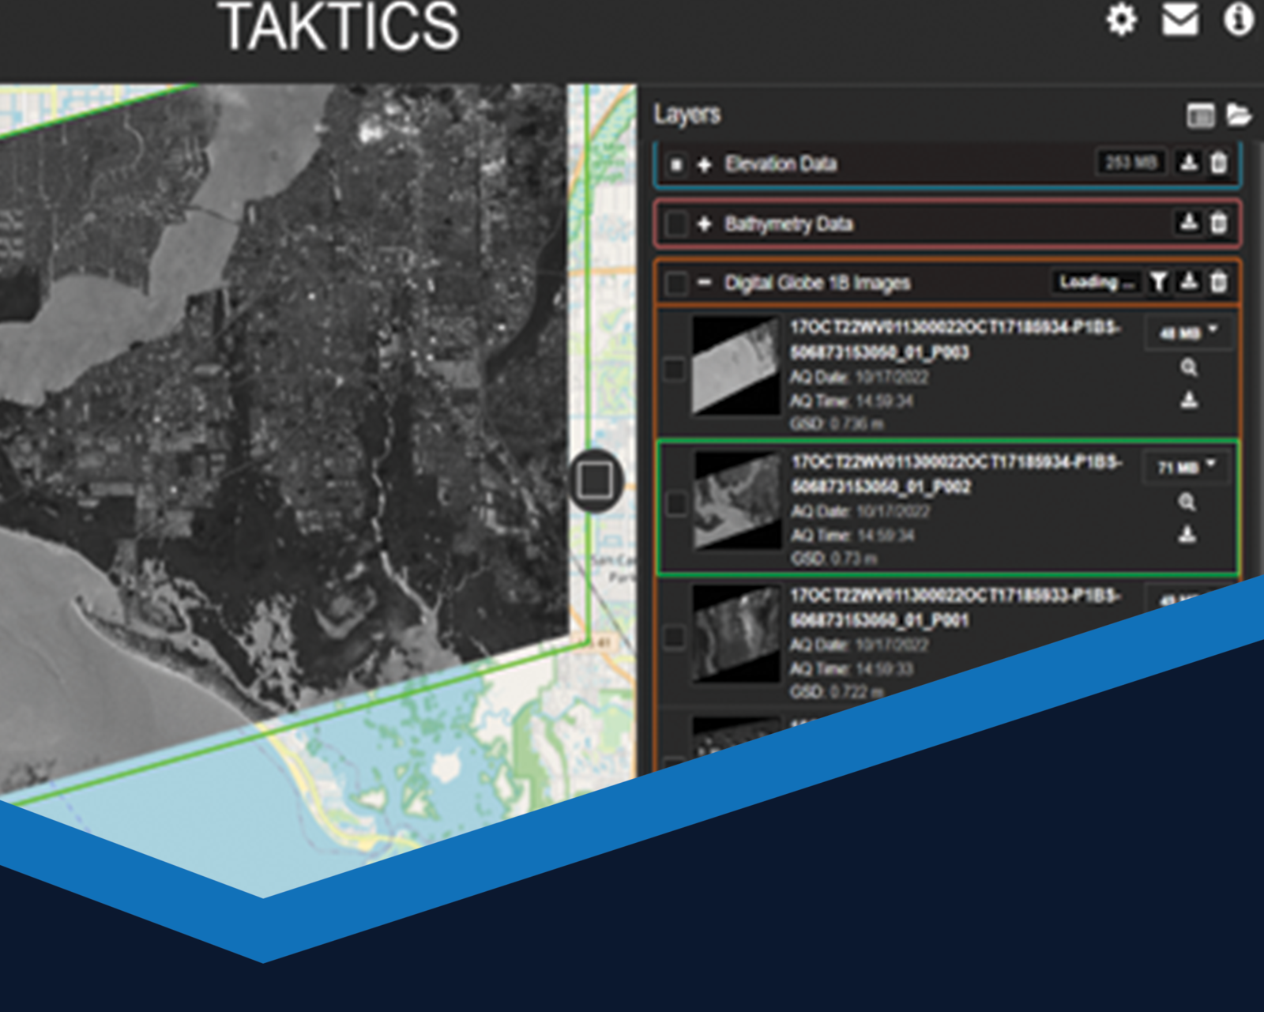This screenshot has height=1012, width=1264.
Task: Expand the Elevation Data group
Action: point(704,164)
